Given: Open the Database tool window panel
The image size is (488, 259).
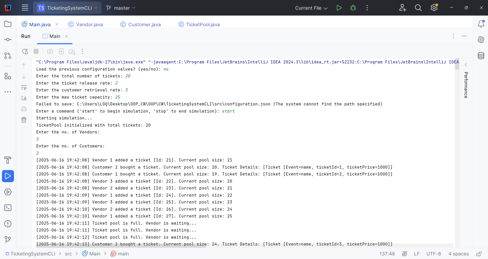Looking at the screenshot, I should 481,56.
